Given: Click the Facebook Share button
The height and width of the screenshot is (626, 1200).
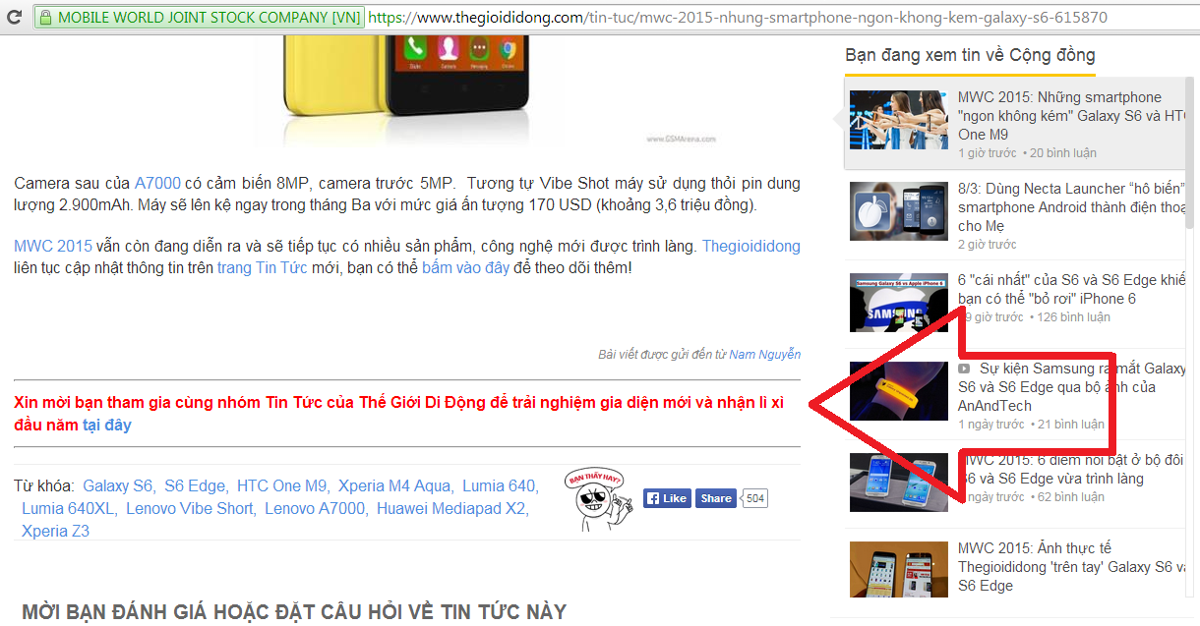Looking at the screenshot, I should 716,498.
